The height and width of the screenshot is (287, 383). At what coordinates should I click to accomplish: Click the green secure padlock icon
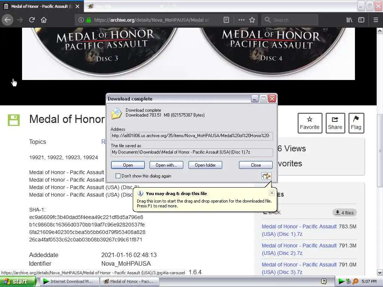tap(89, 20)
